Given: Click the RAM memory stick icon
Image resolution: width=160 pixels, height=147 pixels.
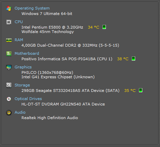Looking at the screenshot, I should pyautogui.click(x=9, y=40).
